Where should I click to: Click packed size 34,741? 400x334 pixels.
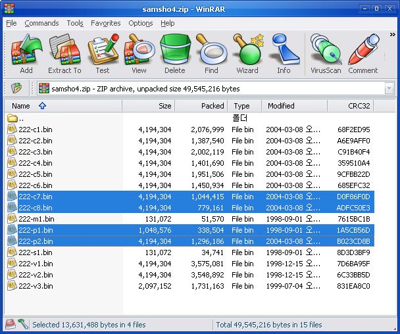tap(213, 252)
